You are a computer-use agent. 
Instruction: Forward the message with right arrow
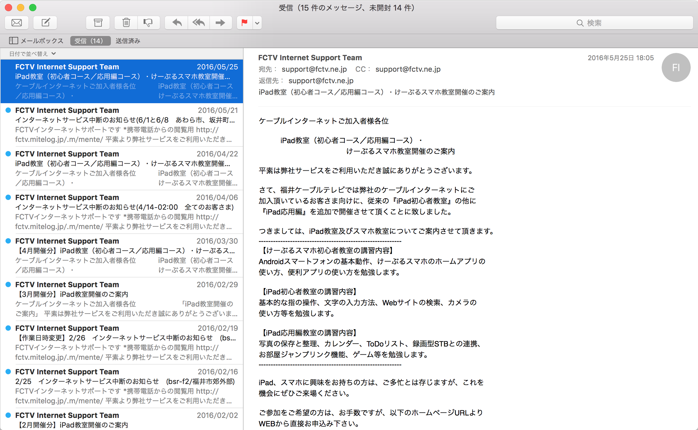click(221, 23)
